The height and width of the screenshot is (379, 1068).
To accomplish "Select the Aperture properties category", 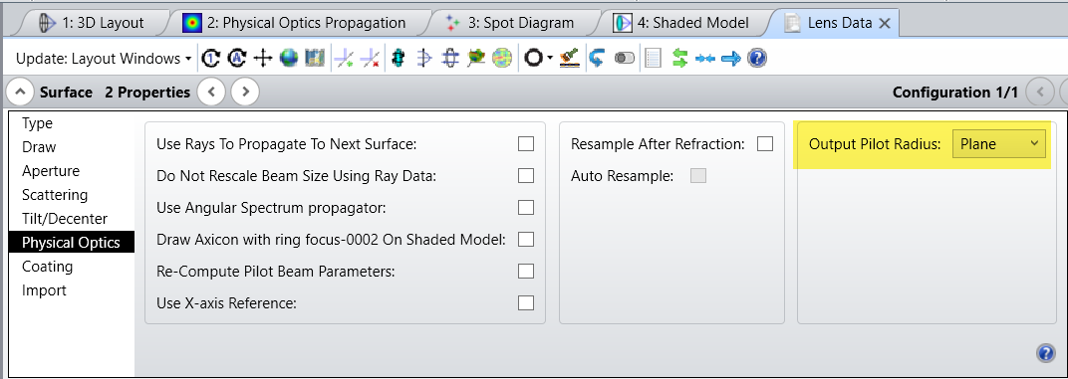I will click(72, 171).
